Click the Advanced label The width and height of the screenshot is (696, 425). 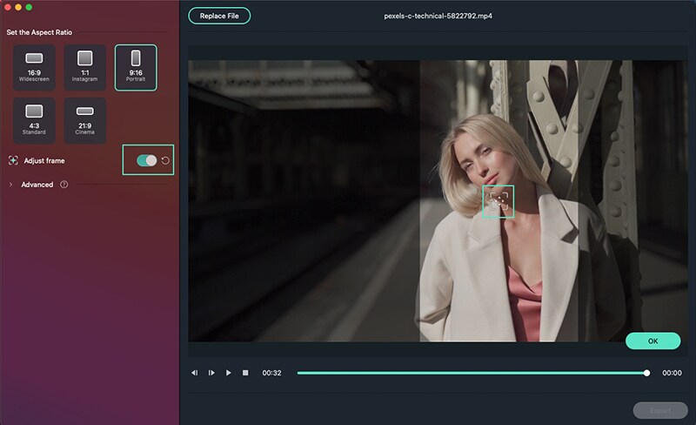coord(37,185)
